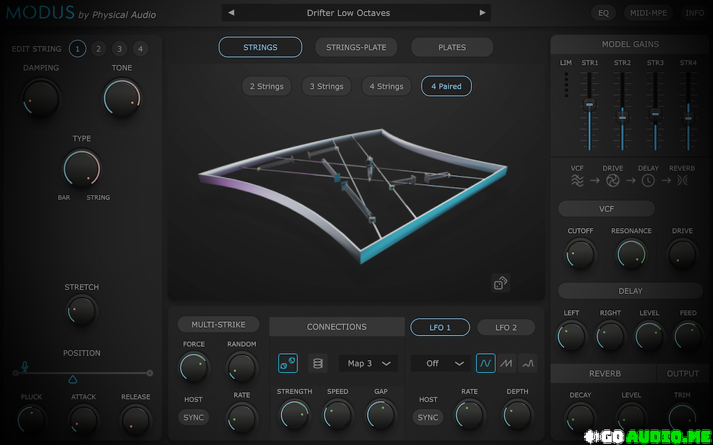Open the LFO destination Off dropdown
This screenshot has height=445, width=713.
point(441,363)
